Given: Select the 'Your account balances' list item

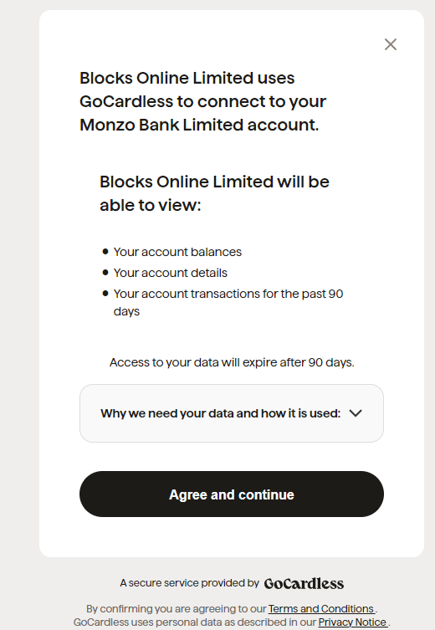Looking at the screenshot, I should [177, 252].
